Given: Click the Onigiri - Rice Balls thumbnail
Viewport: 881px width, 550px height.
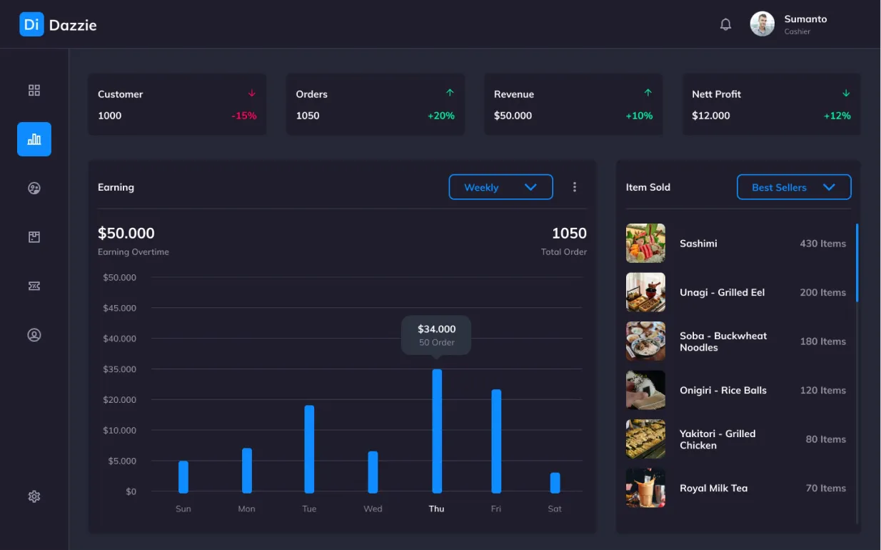Looking at the screenshot, I should (x=645, y=390).
